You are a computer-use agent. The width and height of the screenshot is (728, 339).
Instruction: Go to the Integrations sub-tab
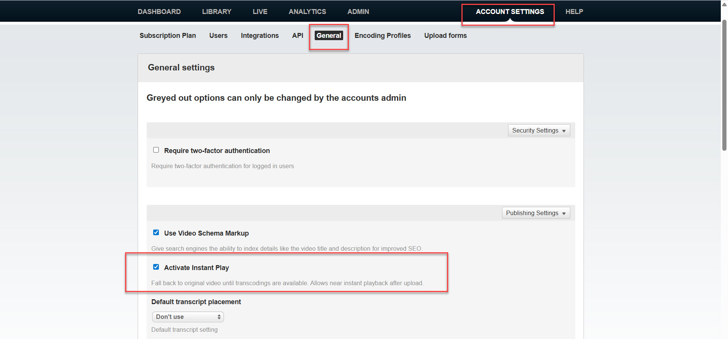pos(260,36)
